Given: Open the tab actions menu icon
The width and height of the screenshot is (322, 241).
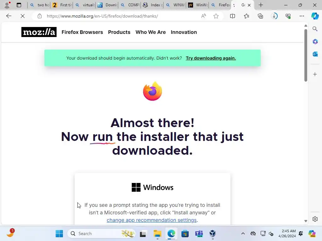Looking at the screenshot, I should pyautogui.click(x=19, y=5).
